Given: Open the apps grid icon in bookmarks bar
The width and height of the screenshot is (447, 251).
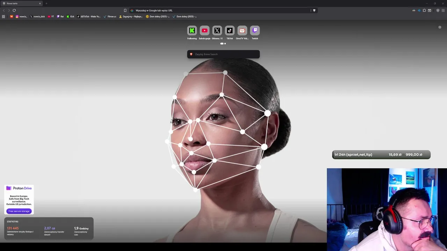Looking at the screenshot, I should click(3, 16).
